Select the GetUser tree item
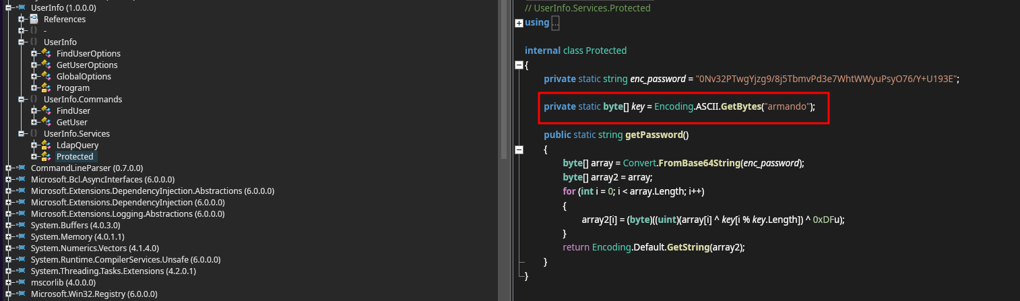The height and width of the screenshot is (301, 1020). pyautogui.click(x=72, y=122)
